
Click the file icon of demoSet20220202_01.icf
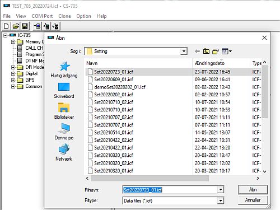pos(90,87)
